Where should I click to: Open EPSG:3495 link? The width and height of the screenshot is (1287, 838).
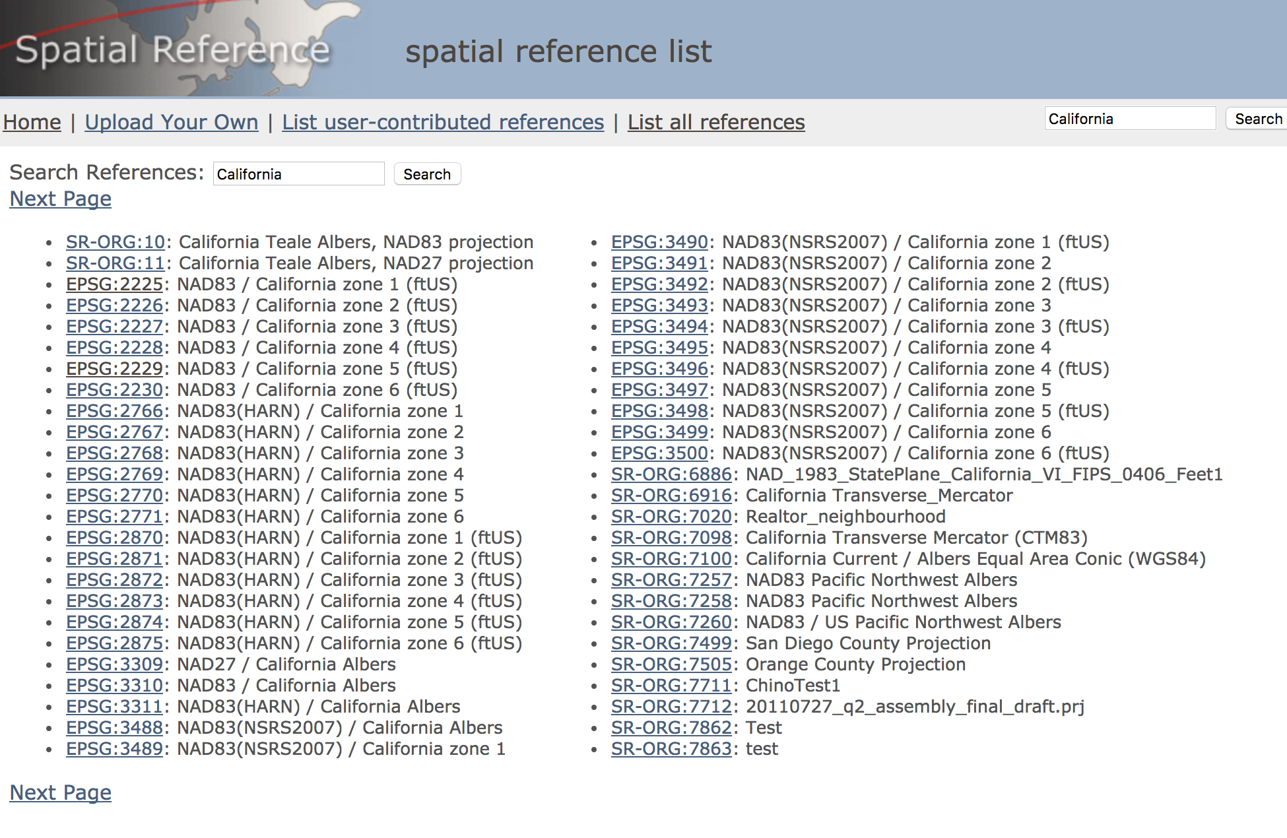click(660, 348)
